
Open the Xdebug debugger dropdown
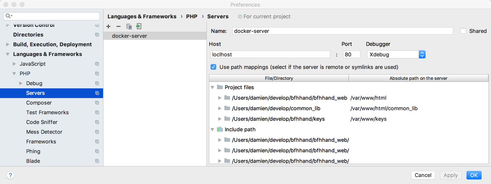pos(396,54)
